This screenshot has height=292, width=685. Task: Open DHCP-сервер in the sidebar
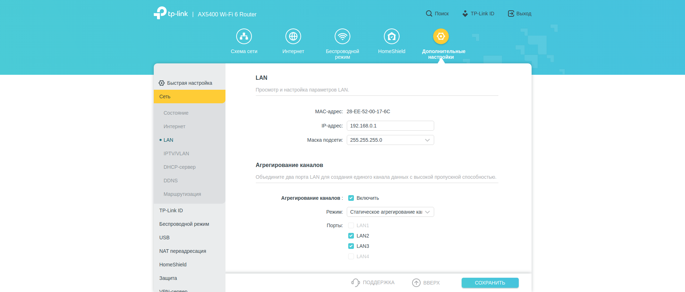[x=179, y=167]
